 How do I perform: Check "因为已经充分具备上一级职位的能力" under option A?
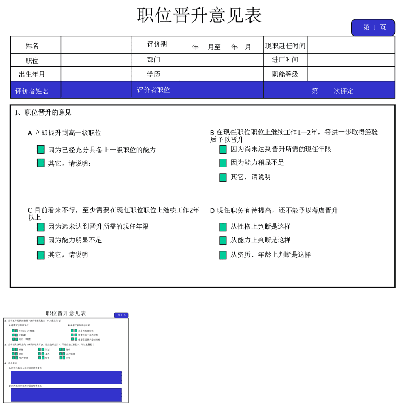point(40,149)
